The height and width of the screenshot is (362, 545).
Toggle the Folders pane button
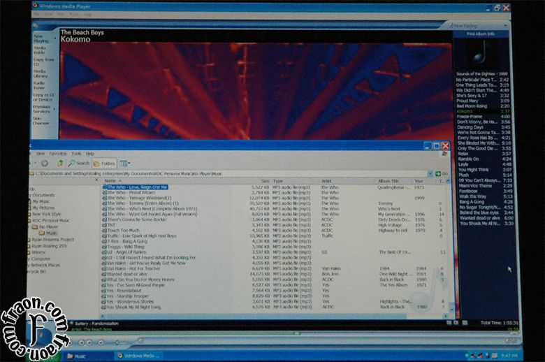point(104,163)
